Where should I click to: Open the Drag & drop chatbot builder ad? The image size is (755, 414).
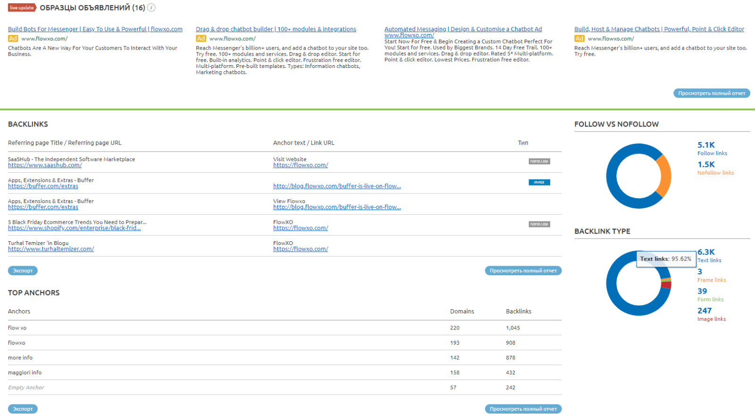(276, 29)
